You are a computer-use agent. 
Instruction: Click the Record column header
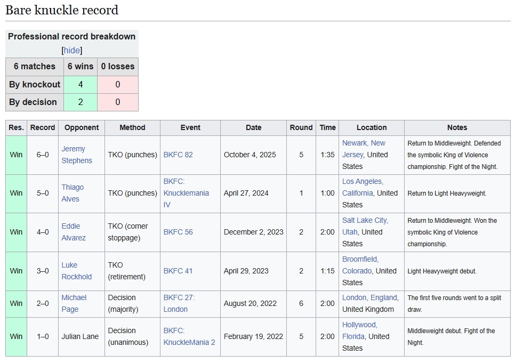coord(43,128)
